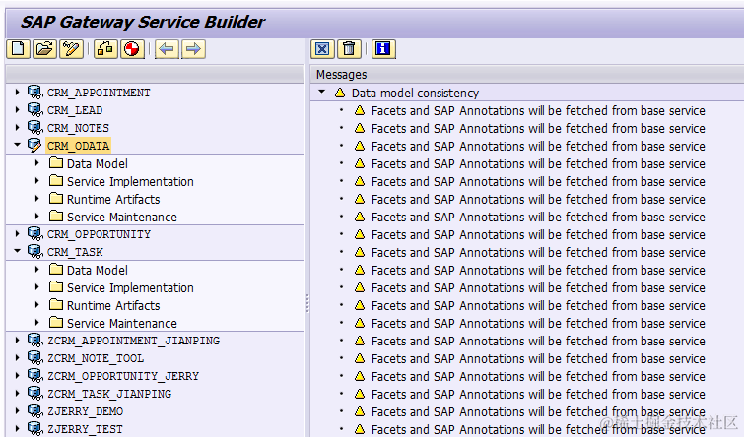Click warning icon beside Data model consistency
This screenshot has width=744, height=437.
point(340,93)
